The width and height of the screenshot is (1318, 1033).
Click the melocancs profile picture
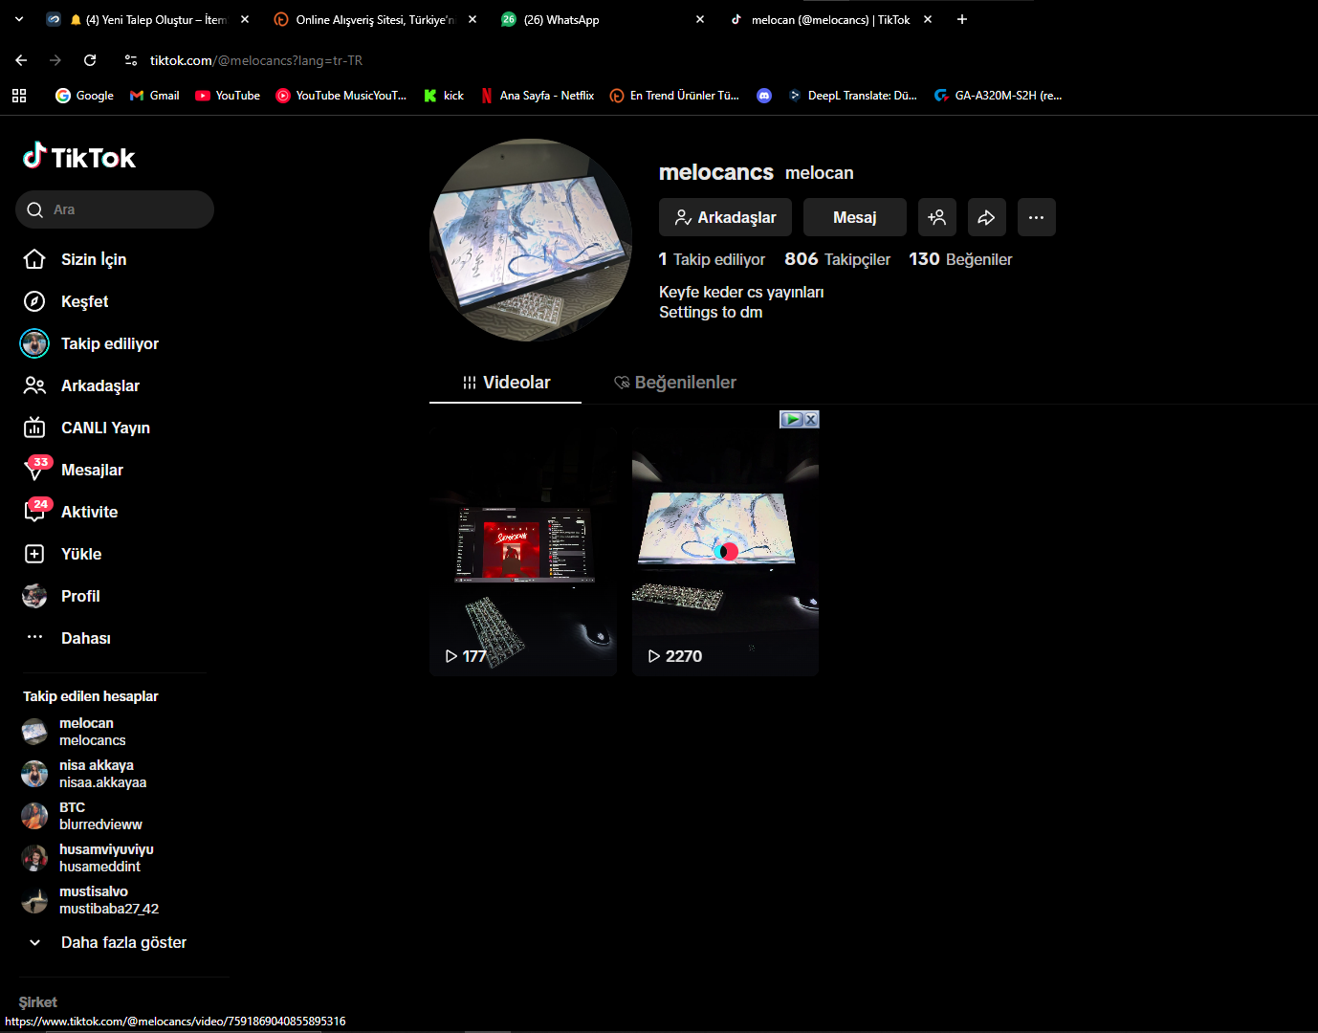(x=531, y=240)
